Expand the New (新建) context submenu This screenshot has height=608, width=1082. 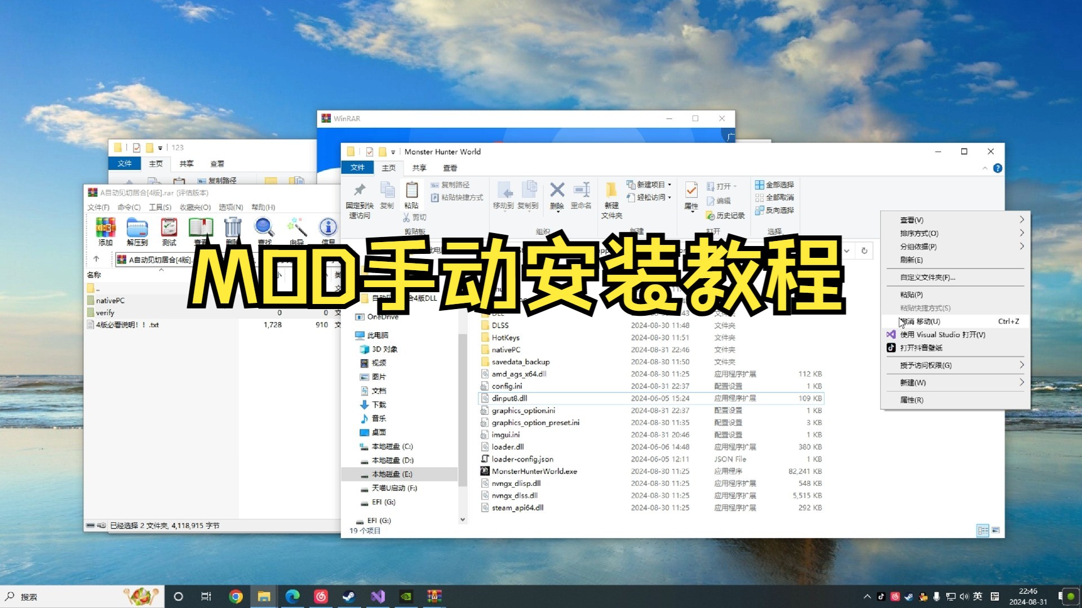point(956,383)
